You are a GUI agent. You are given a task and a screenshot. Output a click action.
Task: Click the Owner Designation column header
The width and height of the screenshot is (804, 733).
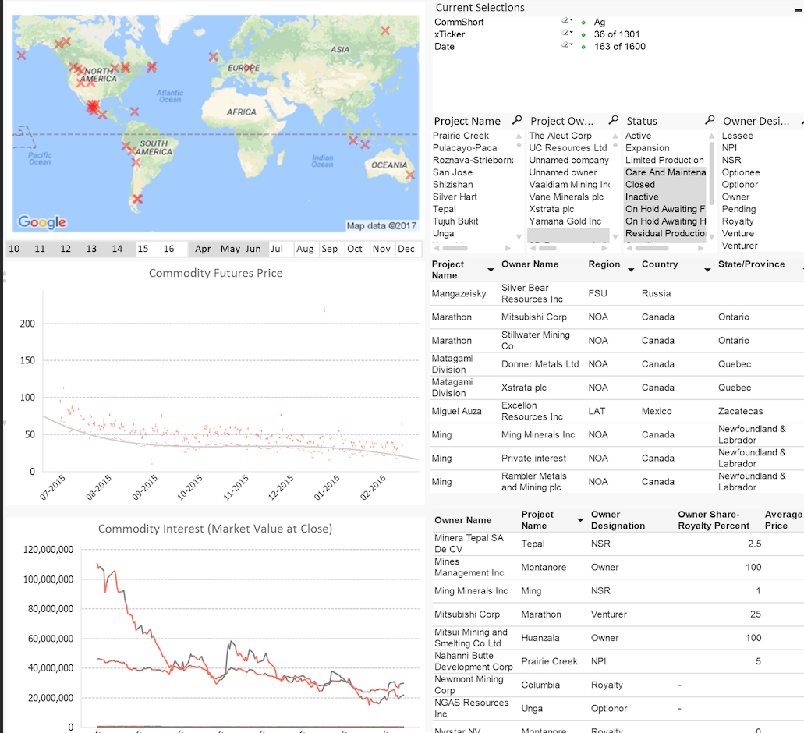618,520
